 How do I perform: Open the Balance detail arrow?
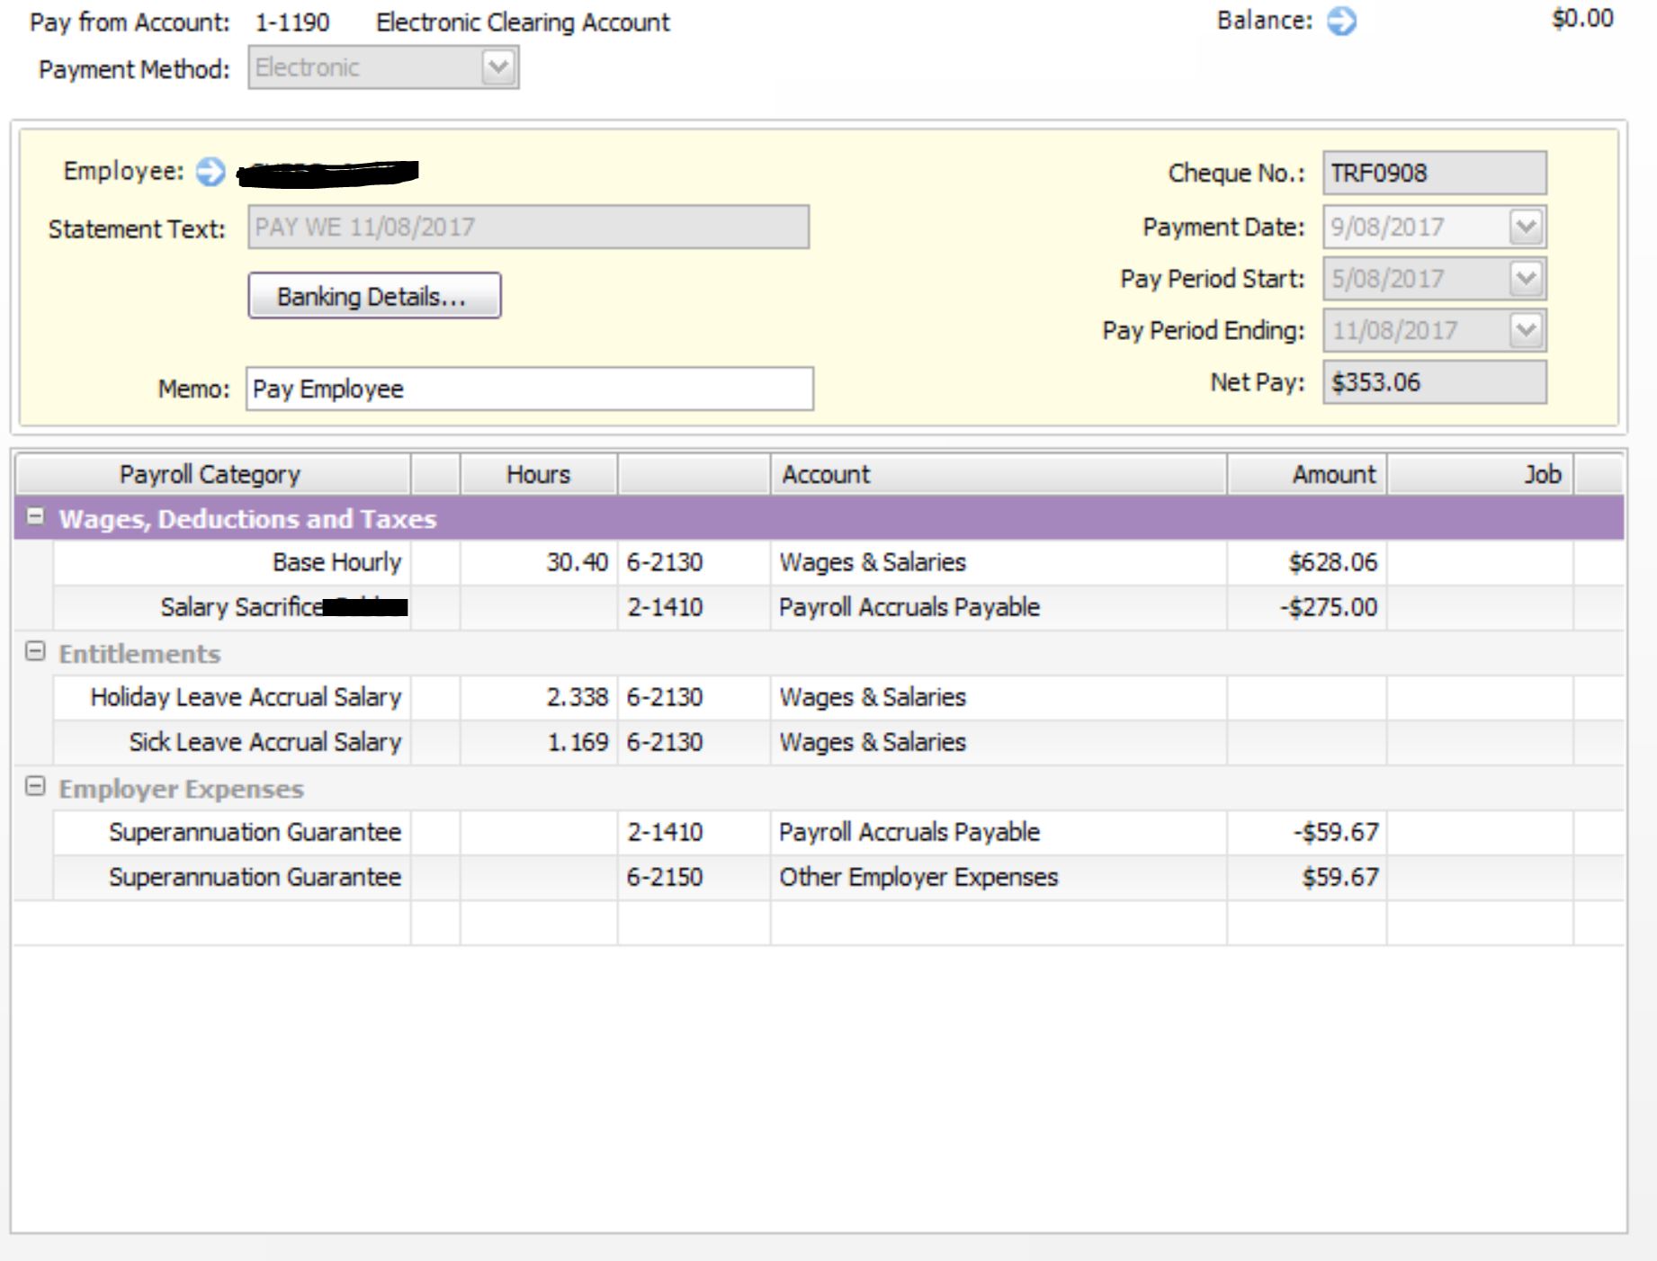[x=1341, y=22]
